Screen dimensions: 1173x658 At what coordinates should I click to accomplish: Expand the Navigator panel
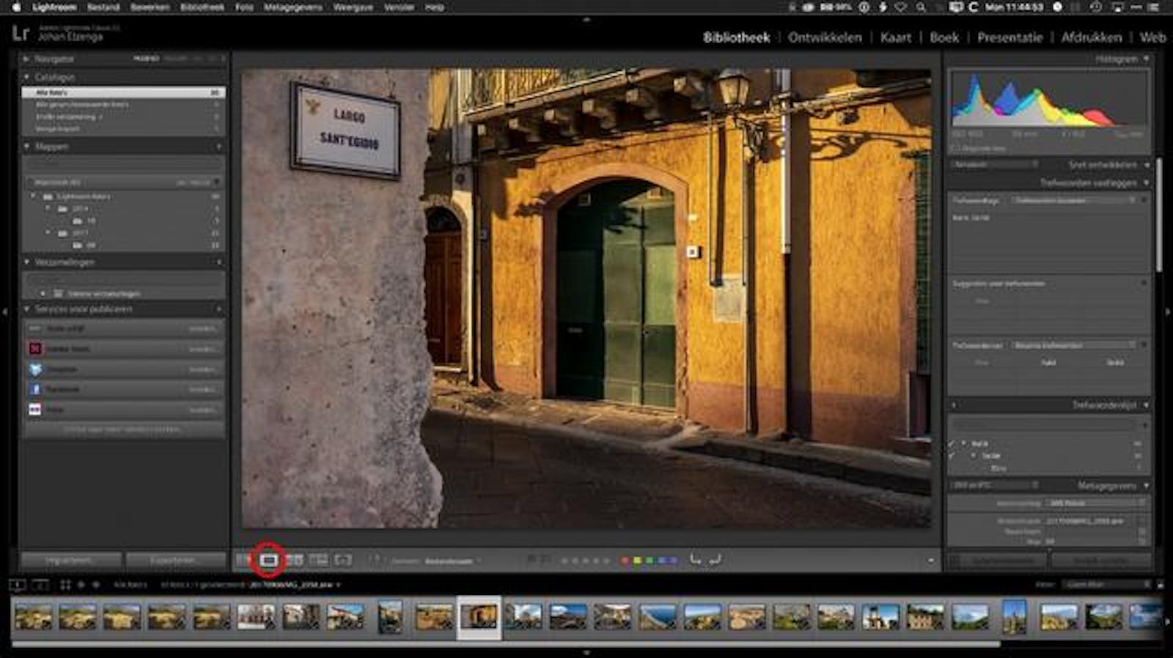tap(27, 59)
